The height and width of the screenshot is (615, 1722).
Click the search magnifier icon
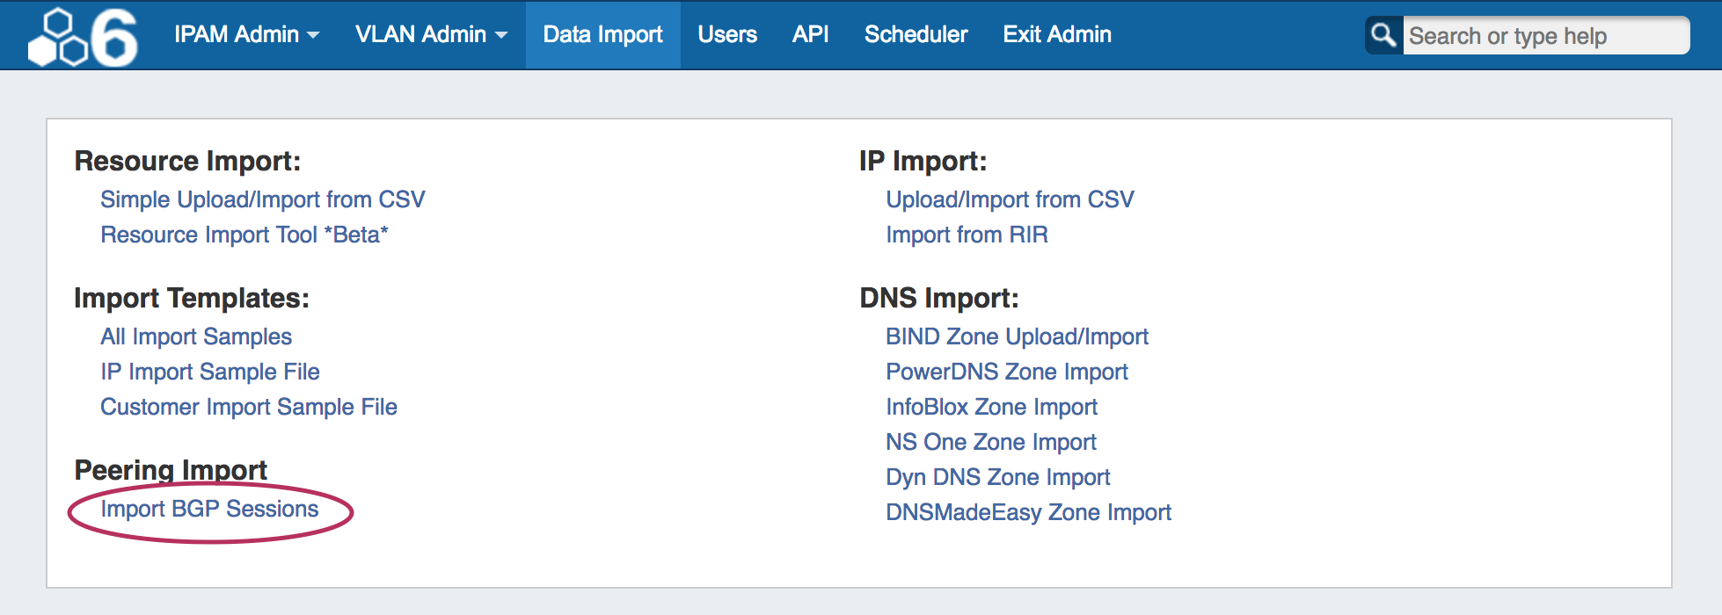[x=1383, y=35]
